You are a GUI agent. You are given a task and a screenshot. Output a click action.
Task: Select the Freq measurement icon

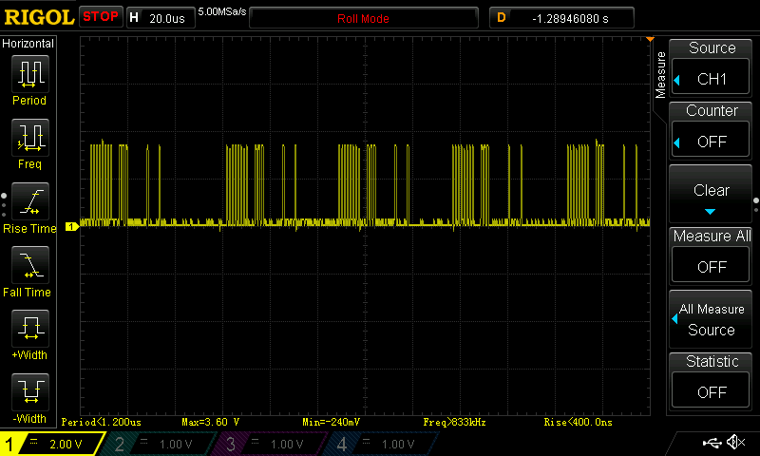coord(30,137)
